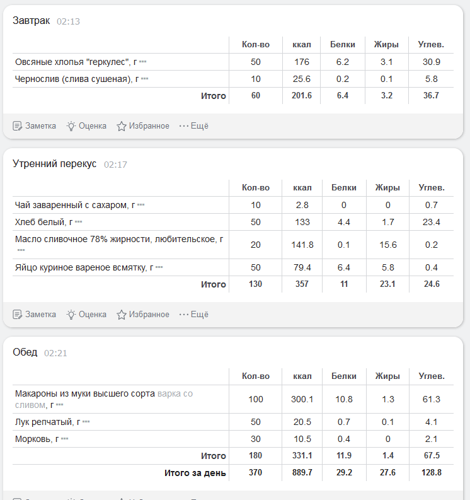Open the dots menu under Масло сливочное 78%
The image size is (470, 500).
tap(21, 250)
